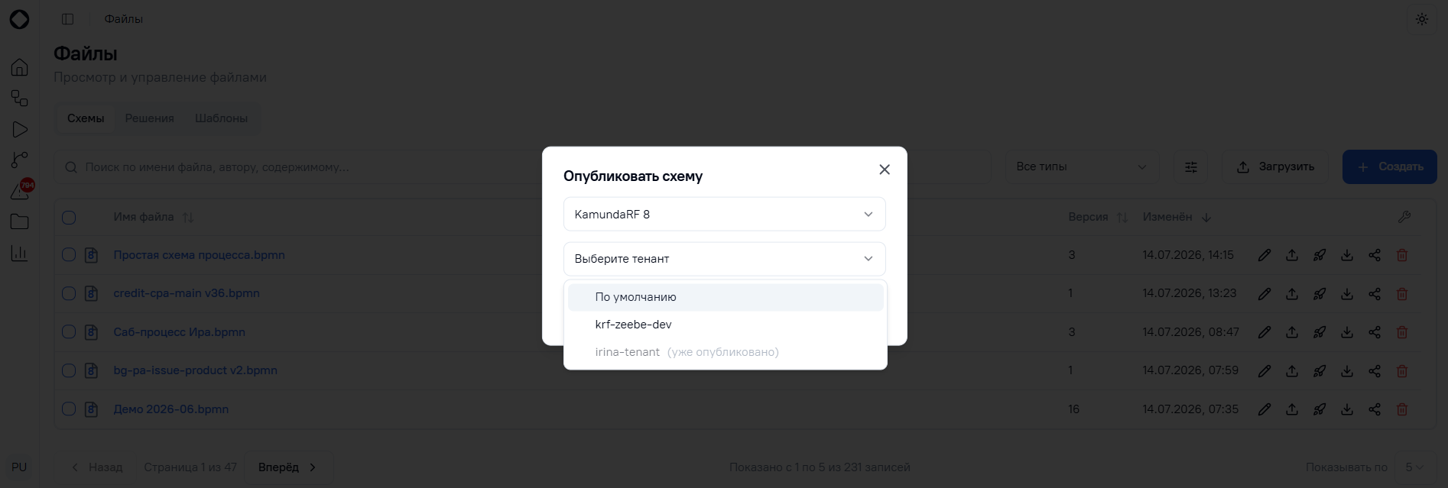Click the Создать button
The image size is (1448, 488).
(x=1390, y=166)
